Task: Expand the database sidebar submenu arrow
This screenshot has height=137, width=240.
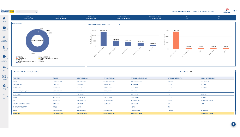Action: [7, 59]
